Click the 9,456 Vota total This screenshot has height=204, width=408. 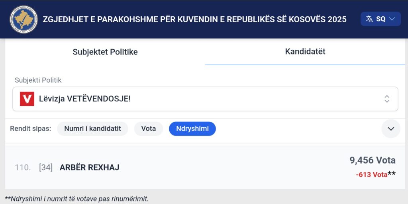[x=372, y=160]
